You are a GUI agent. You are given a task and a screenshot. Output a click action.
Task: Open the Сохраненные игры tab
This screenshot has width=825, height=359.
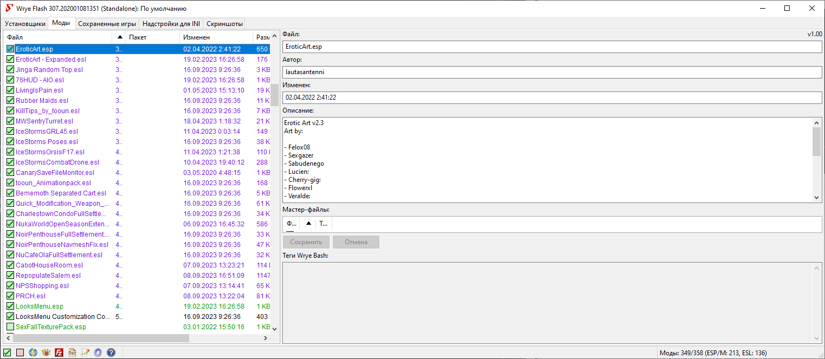[107, 24]
